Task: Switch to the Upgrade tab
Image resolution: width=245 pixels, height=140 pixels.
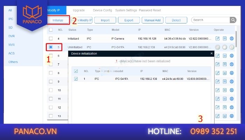Action: click(79, 10)
